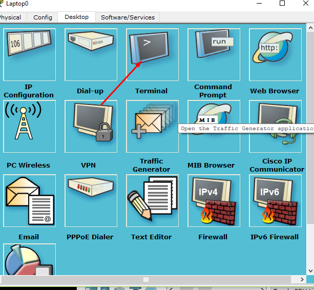The image size is (314, 290).
Task: Open the Dial-up application icon
Action: (91, 54)
